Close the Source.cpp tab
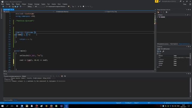 click(13, 10)
